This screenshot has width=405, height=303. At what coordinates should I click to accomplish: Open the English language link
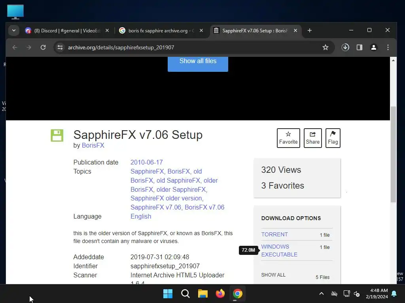tap(141, 217)
